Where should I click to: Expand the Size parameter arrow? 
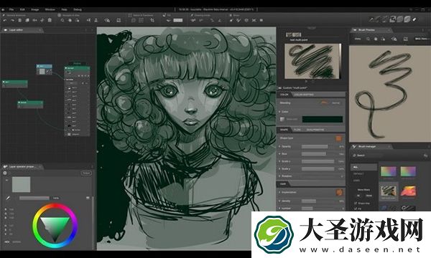pyautogui.click(x=280, y=154)
